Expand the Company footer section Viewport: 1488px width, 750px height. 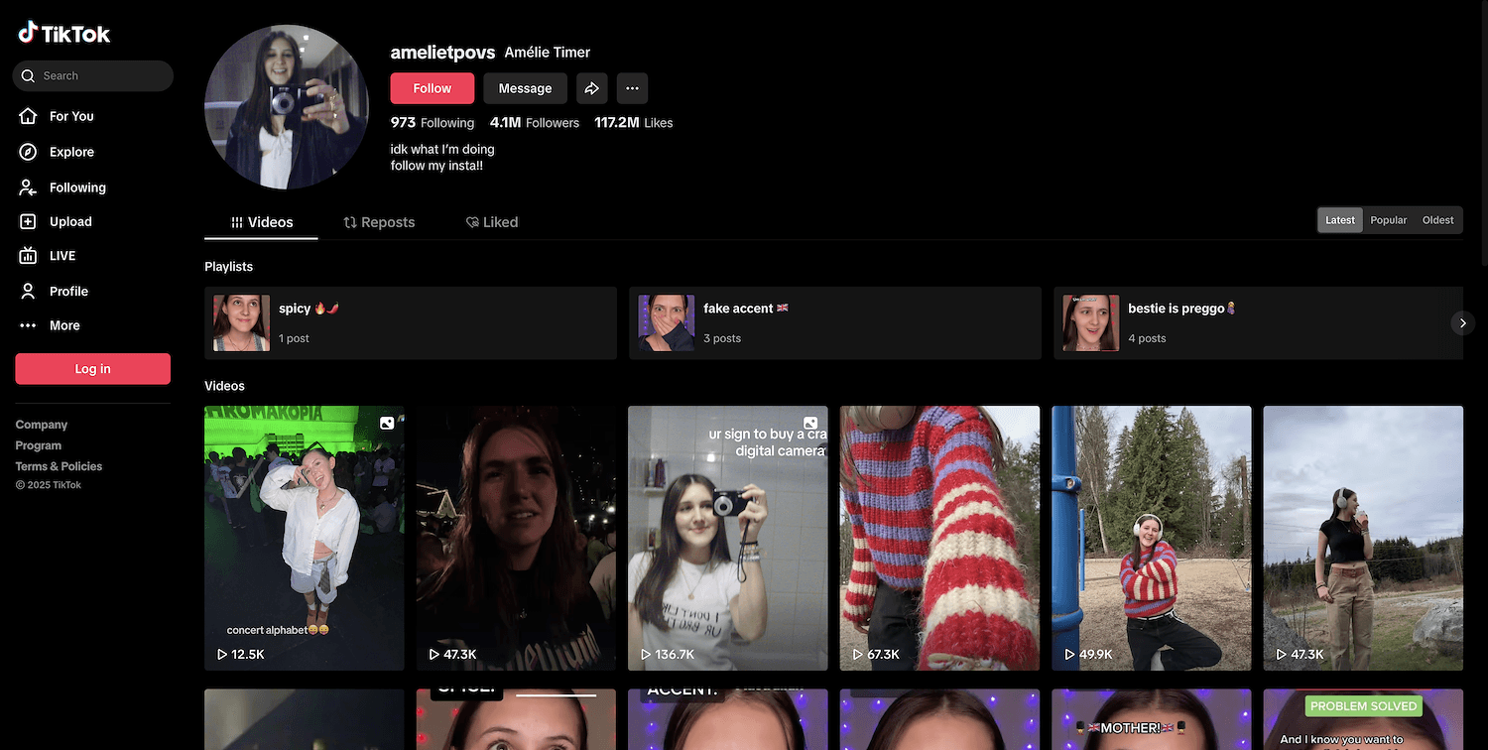[x=42, y=425]
